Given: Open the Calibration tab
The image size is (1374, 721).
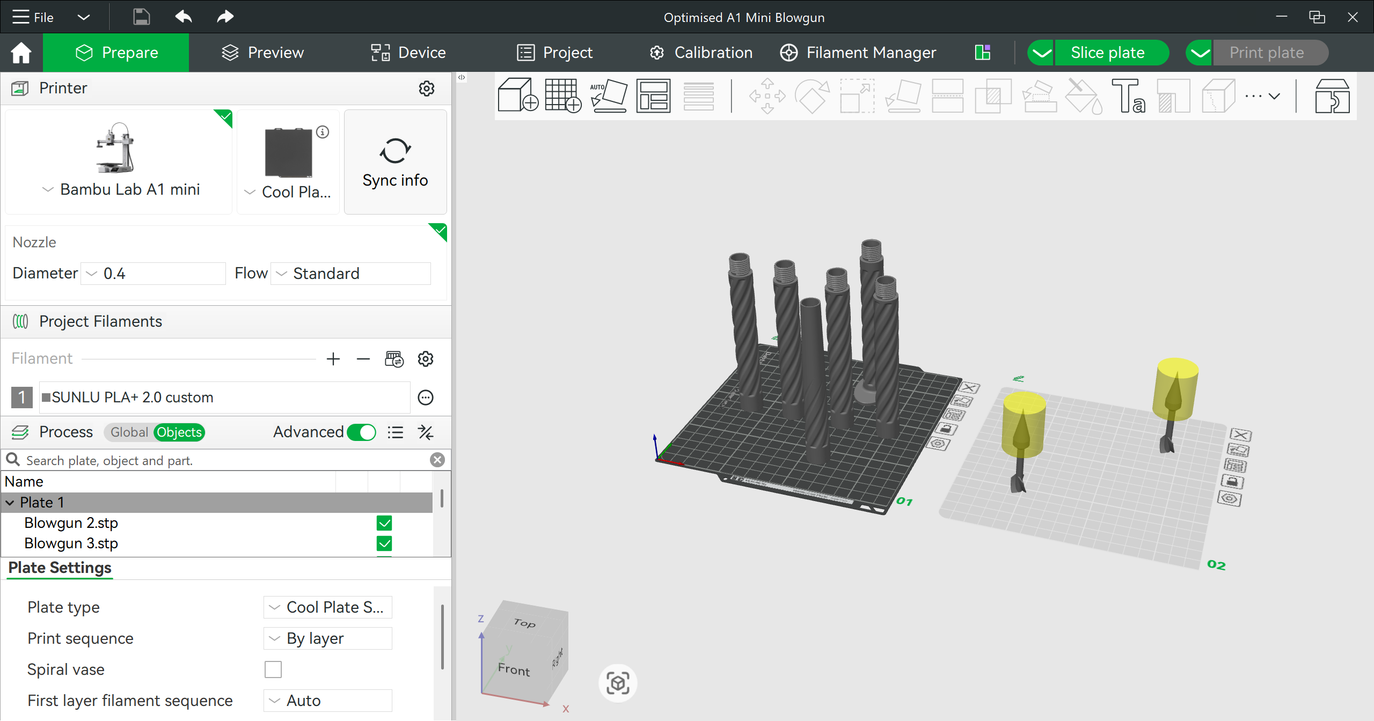Looking at the screenshot, I should pyautogui.click(x=701, y=53).
